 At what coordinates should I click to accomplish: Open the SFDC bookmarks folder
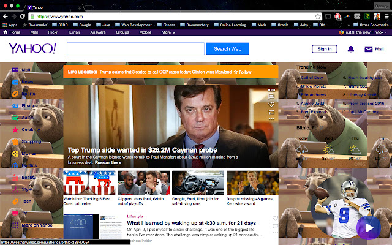click(x=60, y=24)
